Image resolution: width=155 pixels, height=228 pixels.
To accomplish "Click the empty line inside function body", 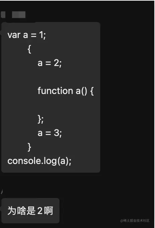I will [x=65, y=105].
